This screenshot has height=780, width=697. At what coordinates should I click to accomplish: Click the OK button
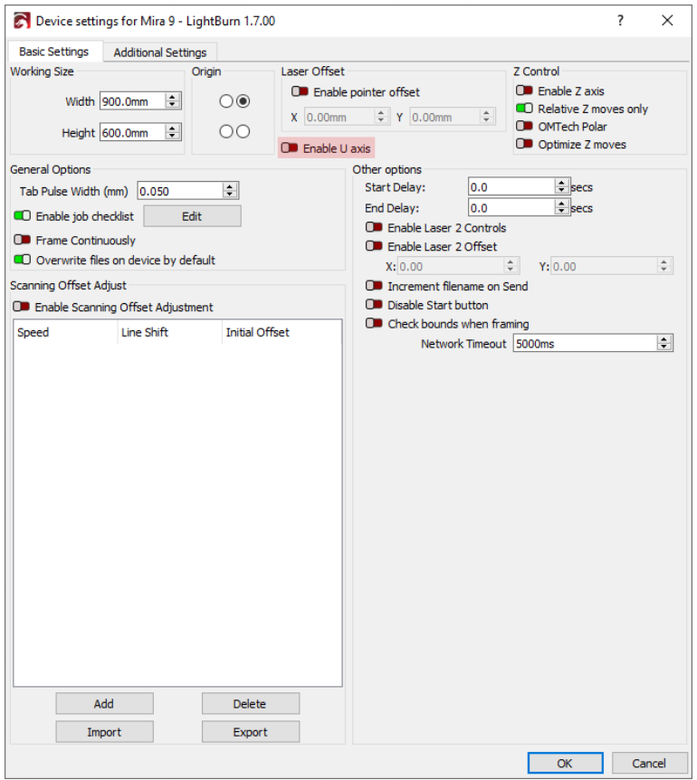(x=565, y=763)
